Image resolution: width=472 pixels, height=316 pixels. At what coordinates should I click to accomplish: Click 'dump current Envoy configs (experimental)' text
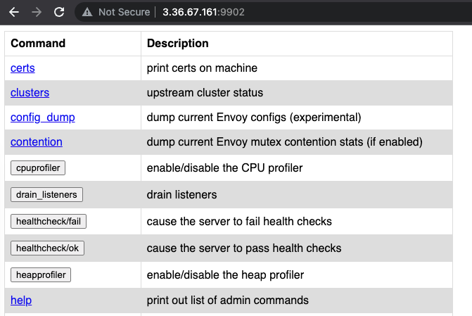click(254, 118)
